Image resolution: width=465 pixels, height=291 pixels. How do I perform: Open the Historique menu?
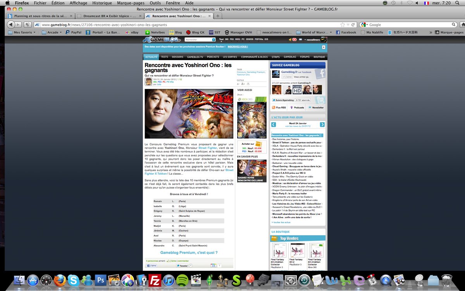102,3
